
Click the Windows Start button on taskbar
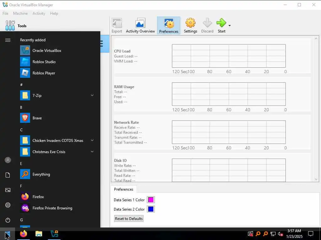[8, 234]
